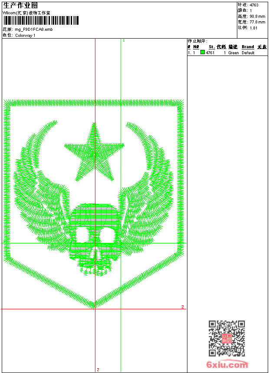Click the skull forehead in the design
Image resolution: width=269 pixels, height=373 pixels.
pos(94,215)
